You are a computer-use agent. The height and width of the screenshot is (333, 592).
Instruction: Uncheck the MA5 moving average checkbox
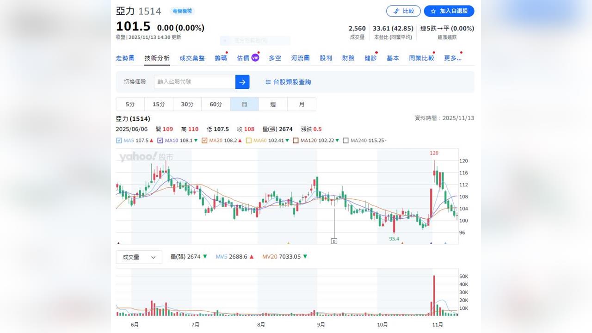119,140
